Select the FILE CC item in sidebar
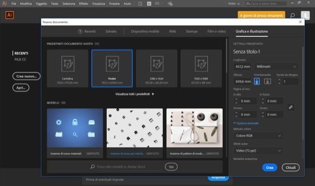Viewport: 315px width, 186px height. (20, 60)
